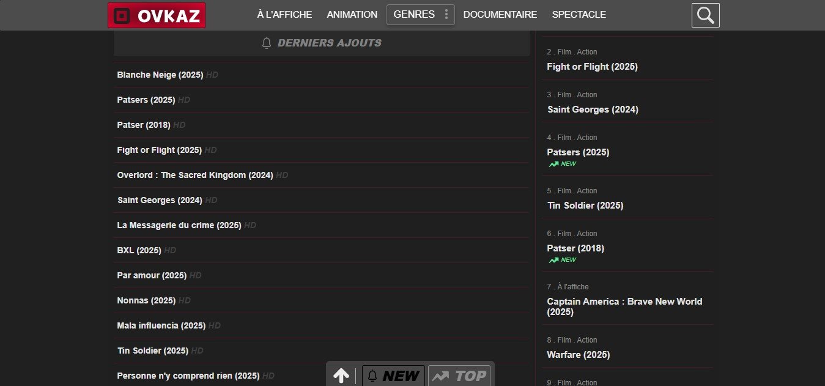Open the search magnifier icon

point(706,15)
